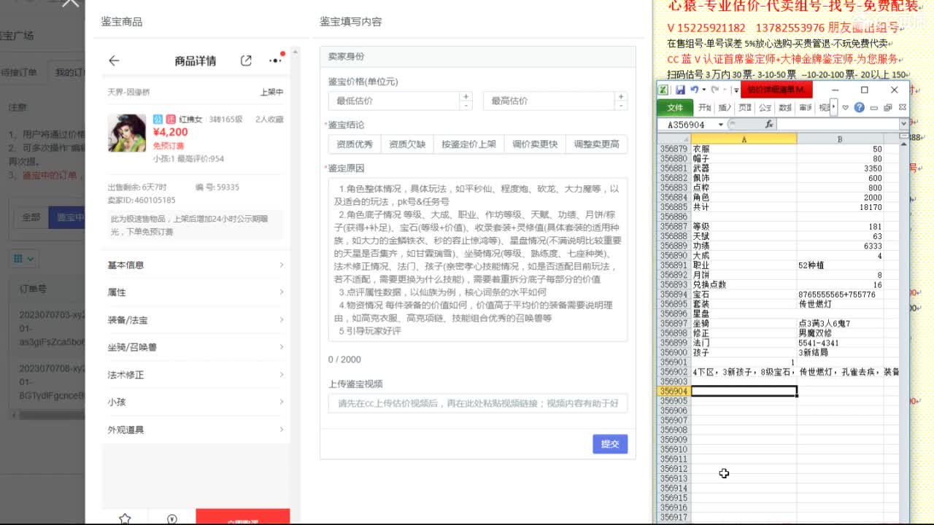Switch to the 数据 ribbon tab
934x525 pixels.
tap(784, 106)
